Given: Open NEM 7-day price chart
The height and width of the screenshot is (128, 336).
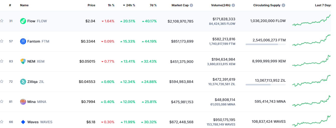Looking at the screenshot, I should click(x=311, y=60).
